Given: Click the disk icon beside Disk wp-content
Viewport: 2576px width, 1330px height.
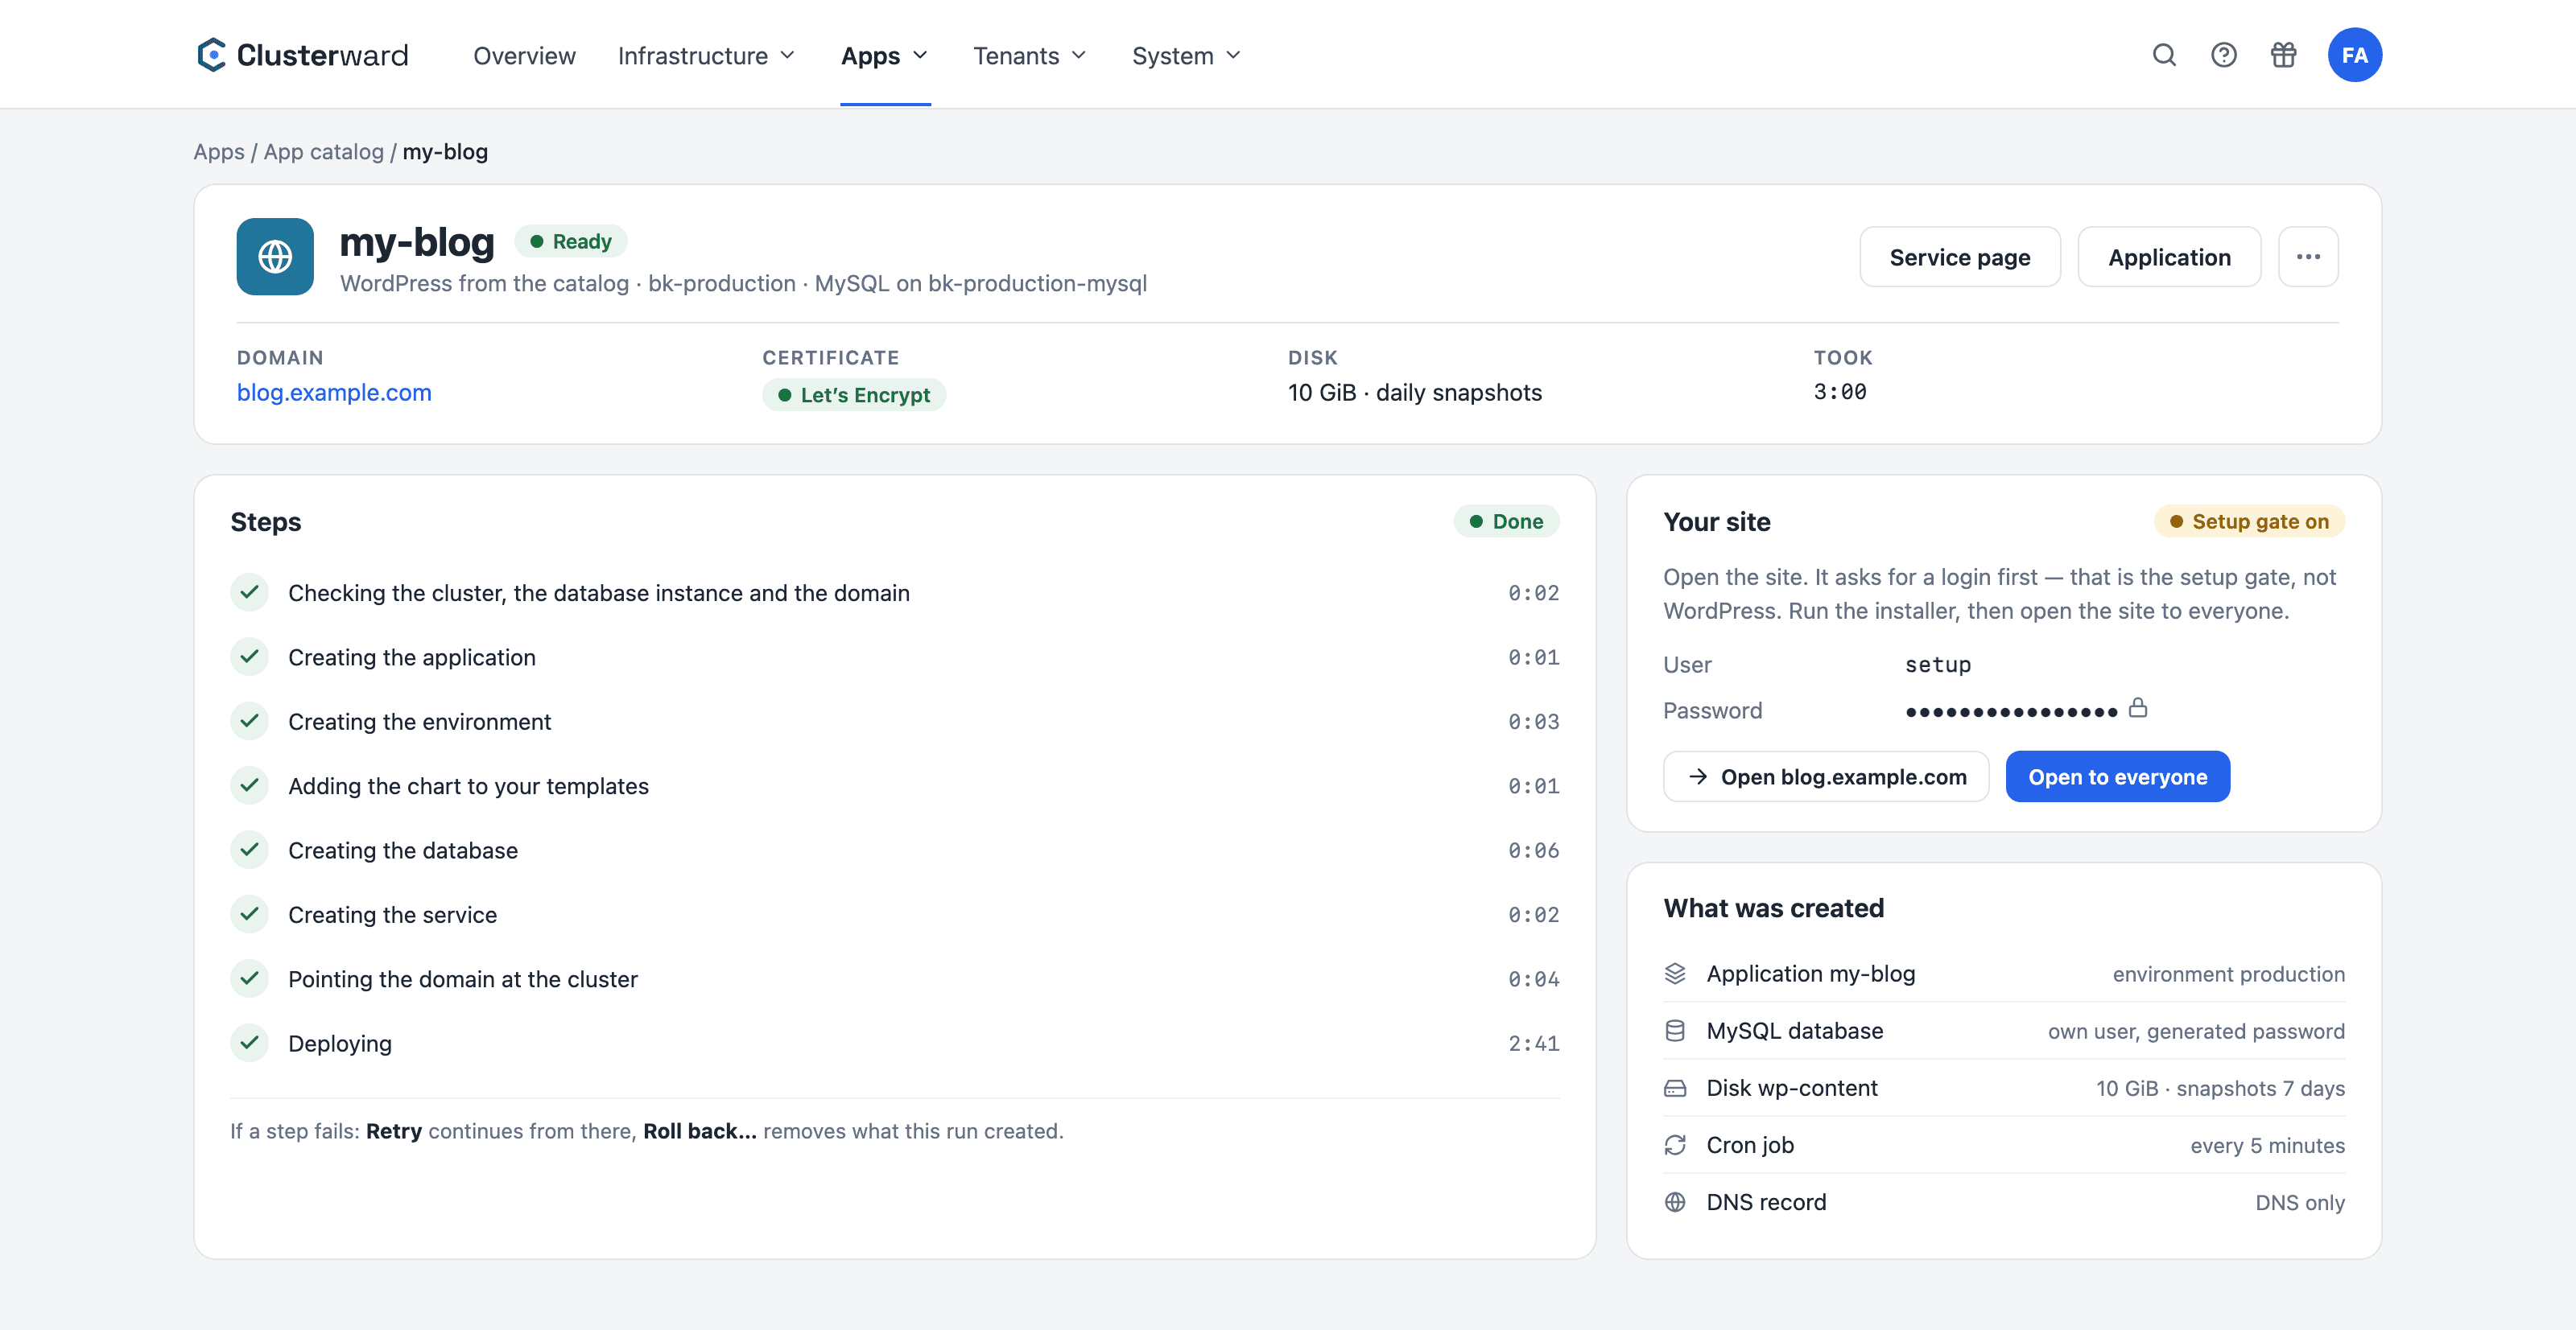Looking at the screenshot, I should pyautogui.click(x=1675, y=1088).
